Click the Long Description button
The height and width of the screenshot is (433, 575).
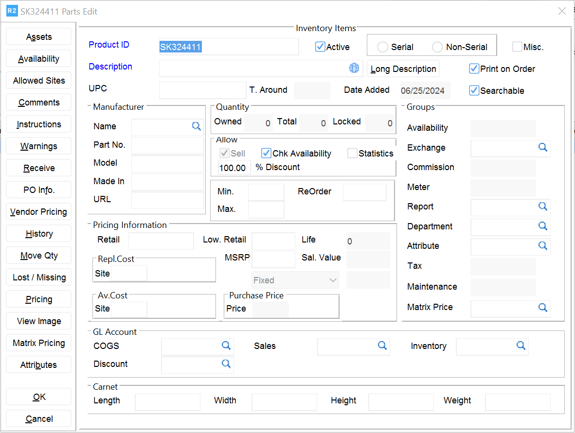tap(403, 69)
